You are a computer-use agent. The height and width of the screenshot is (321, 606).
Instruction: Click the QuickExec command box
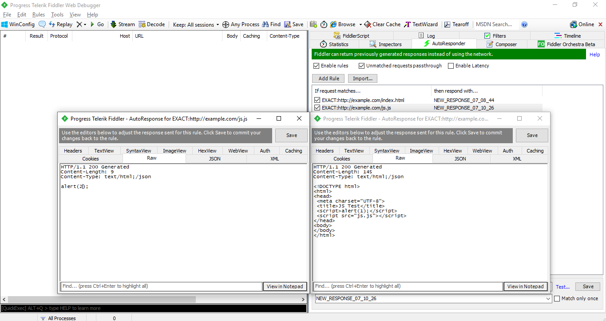coord(153,308)
